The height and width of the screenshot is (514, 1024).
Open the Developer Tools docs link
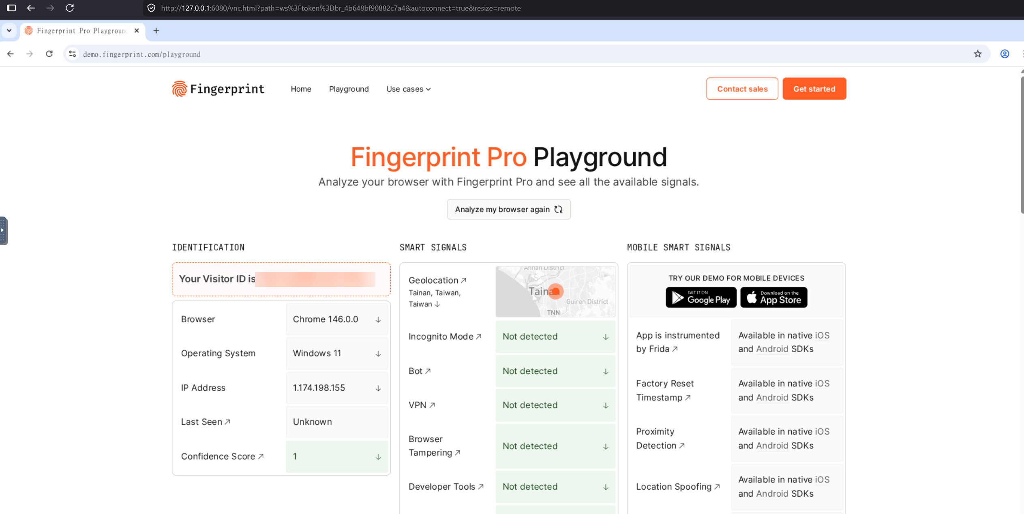pyautogui.click(x=446, y=486)
